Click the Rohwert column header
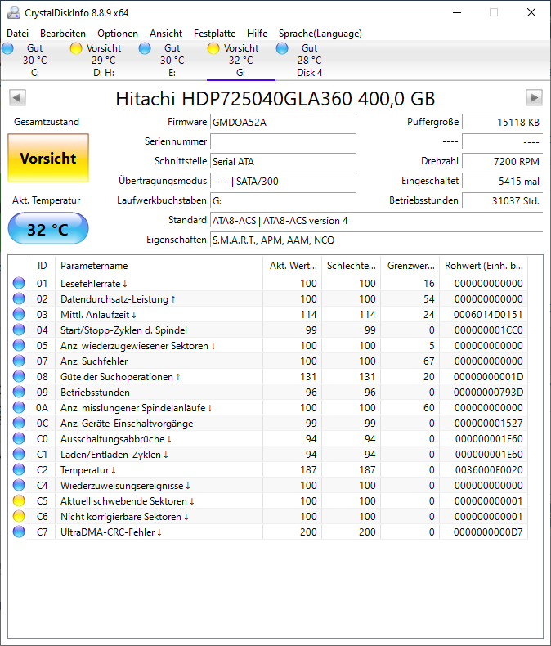The width and height of the screenshot is (551, 646). (483, 266)
